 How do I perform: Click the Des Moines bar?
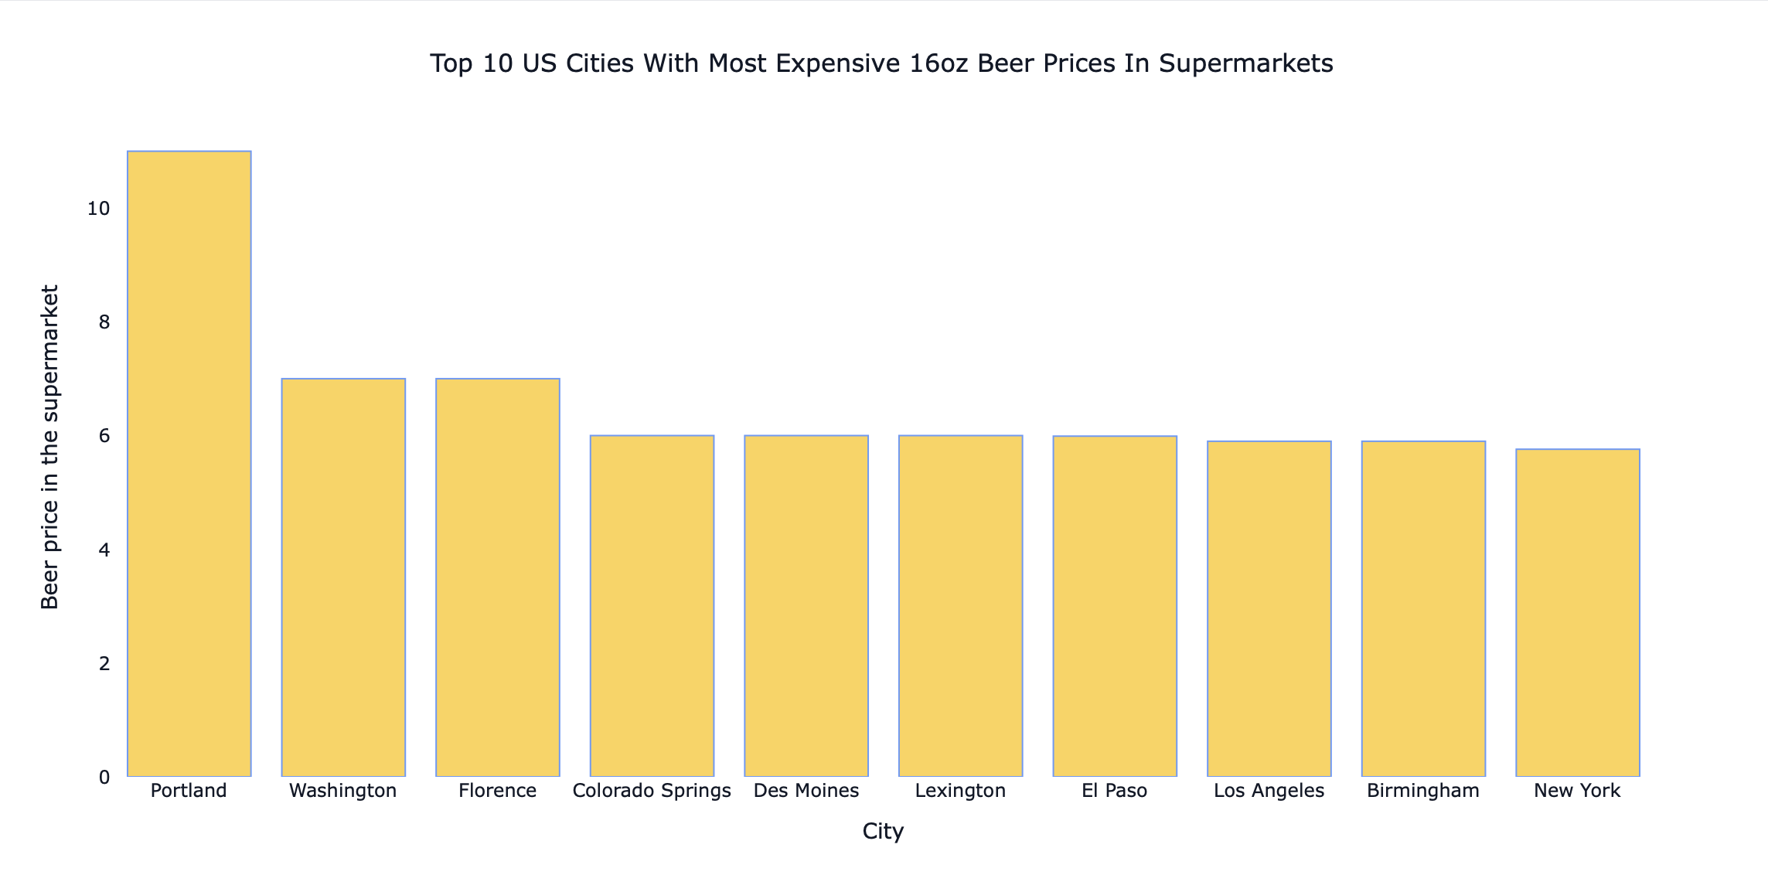pyautogui.click(x=806, y=606)
